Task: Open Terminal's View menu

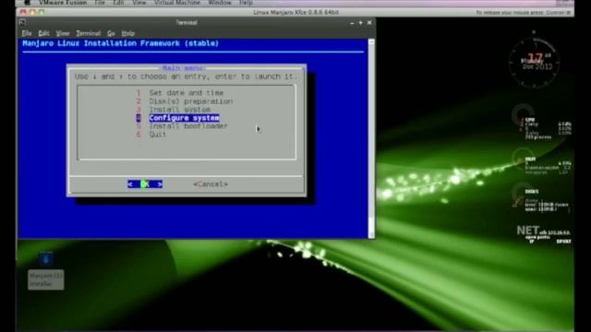Action: 63,33
